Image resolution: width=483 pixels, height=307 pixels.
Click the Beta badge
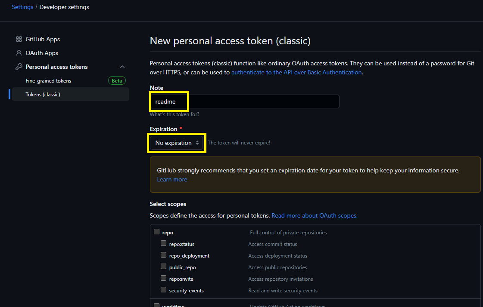point(117,81)
